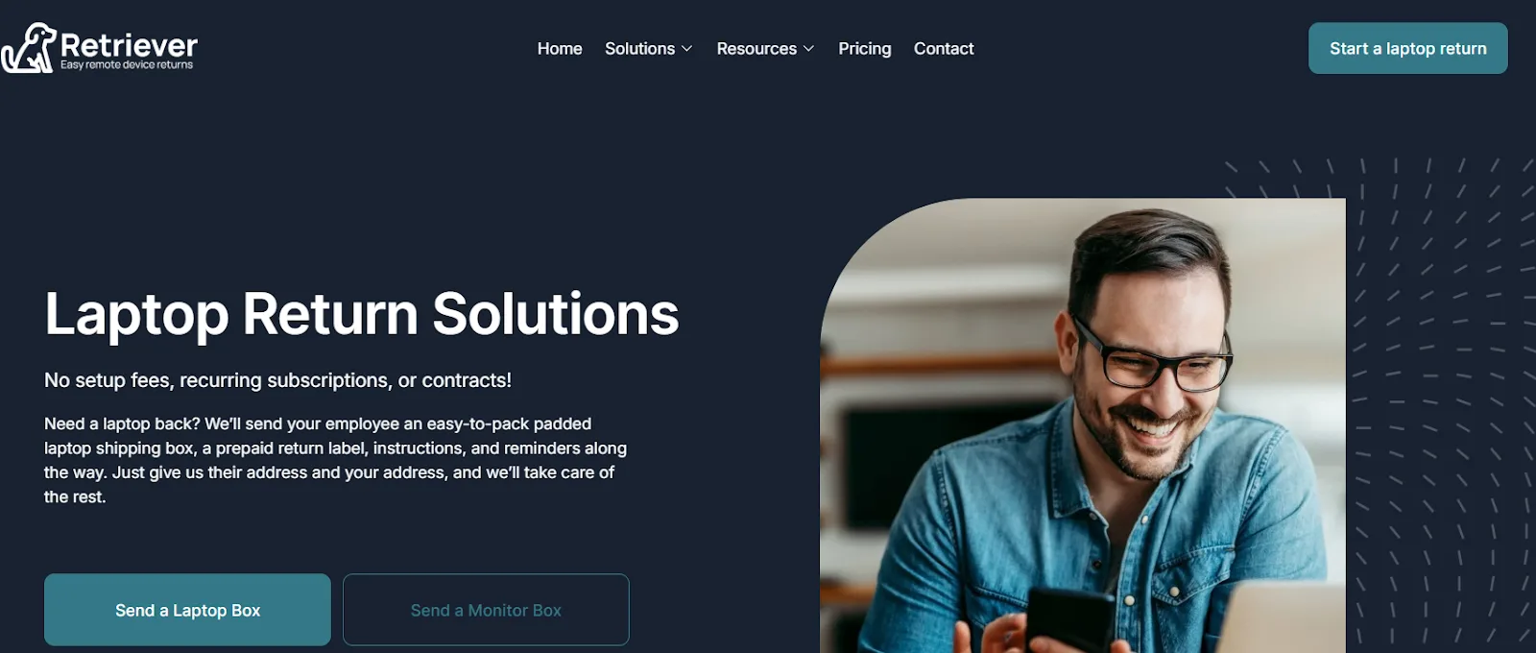
Task: Click the Send a Laptop Box button
Action: click(187, 610)
